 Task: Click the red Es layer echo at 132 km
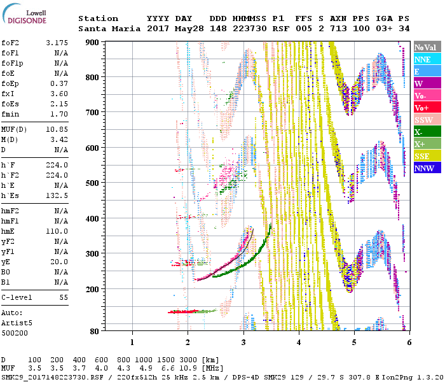click(183, 312)
